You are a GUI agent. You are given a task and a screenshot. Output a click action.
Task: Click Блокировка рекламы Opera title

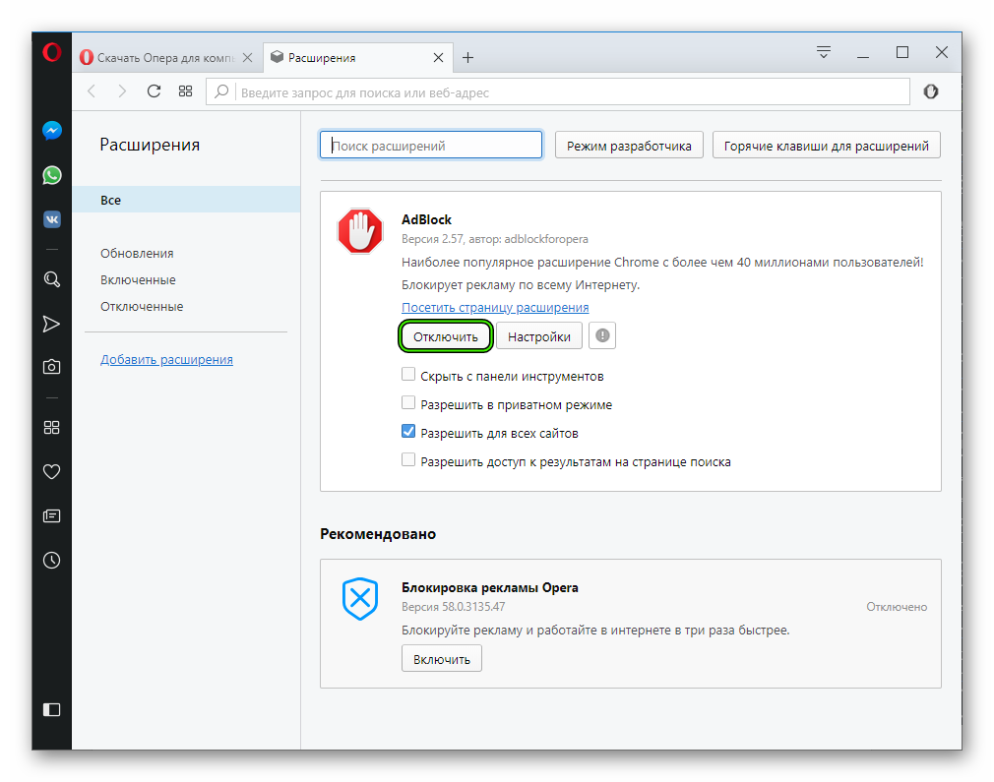pos(490,587)
